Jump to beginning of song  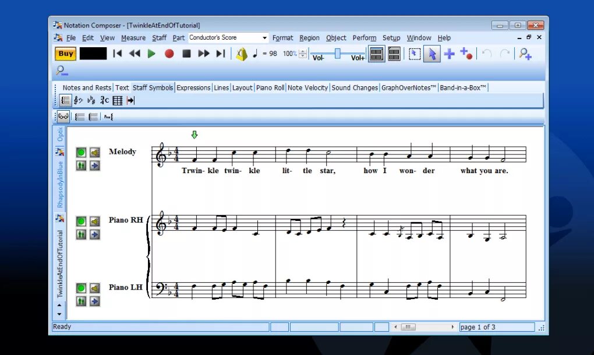click(118, 54)
